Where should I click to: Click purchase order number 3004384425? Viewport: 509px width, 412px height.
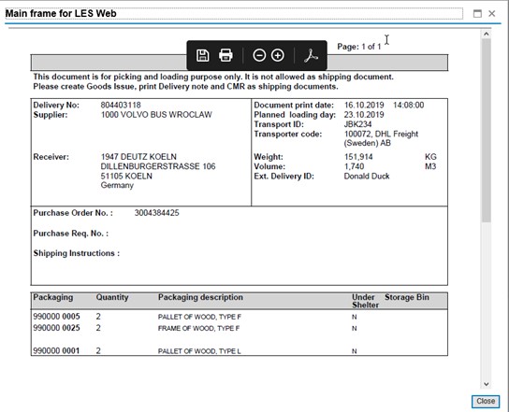(x=157, y=213)
